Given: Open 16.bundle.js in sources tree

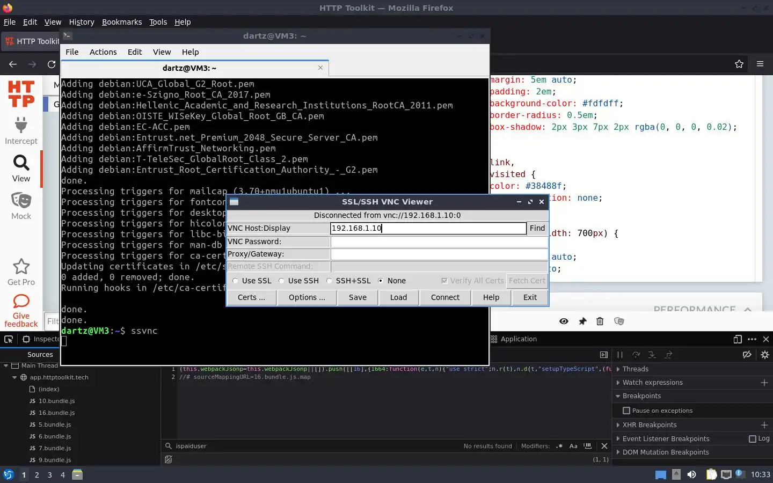Looking at the screenshot, I should (x=56, y=413).
